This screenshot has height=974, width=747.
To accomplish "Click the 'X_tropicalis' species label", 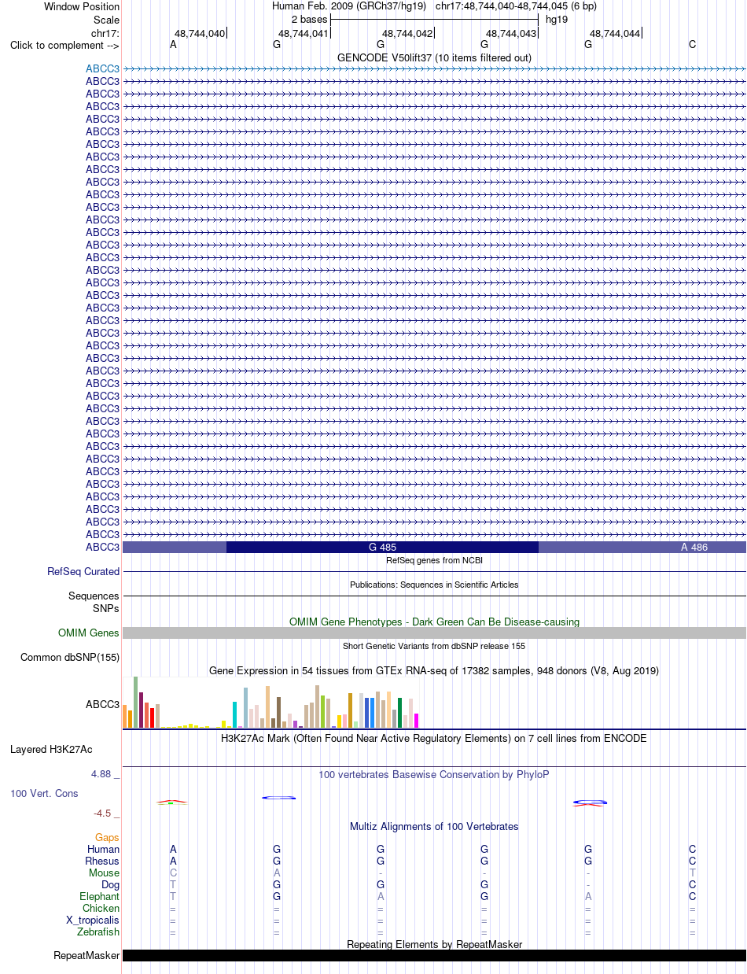I will coord(93,921).
